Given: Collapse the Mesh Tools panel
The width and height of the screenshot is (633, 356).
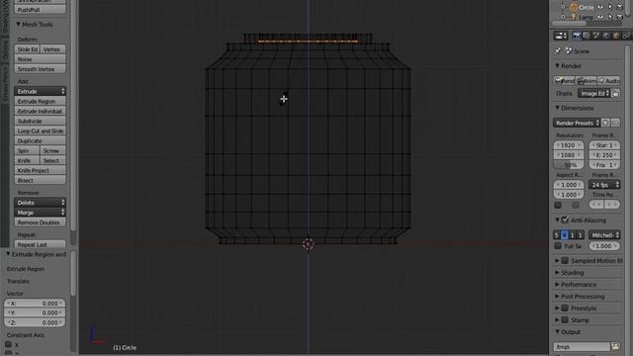Looking at the screenshot, I should 18,25.
